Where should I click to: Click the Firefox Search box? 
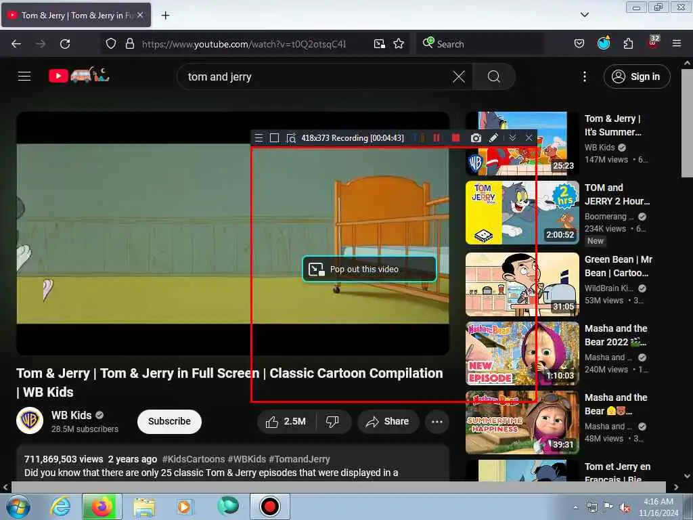[480, 44]
